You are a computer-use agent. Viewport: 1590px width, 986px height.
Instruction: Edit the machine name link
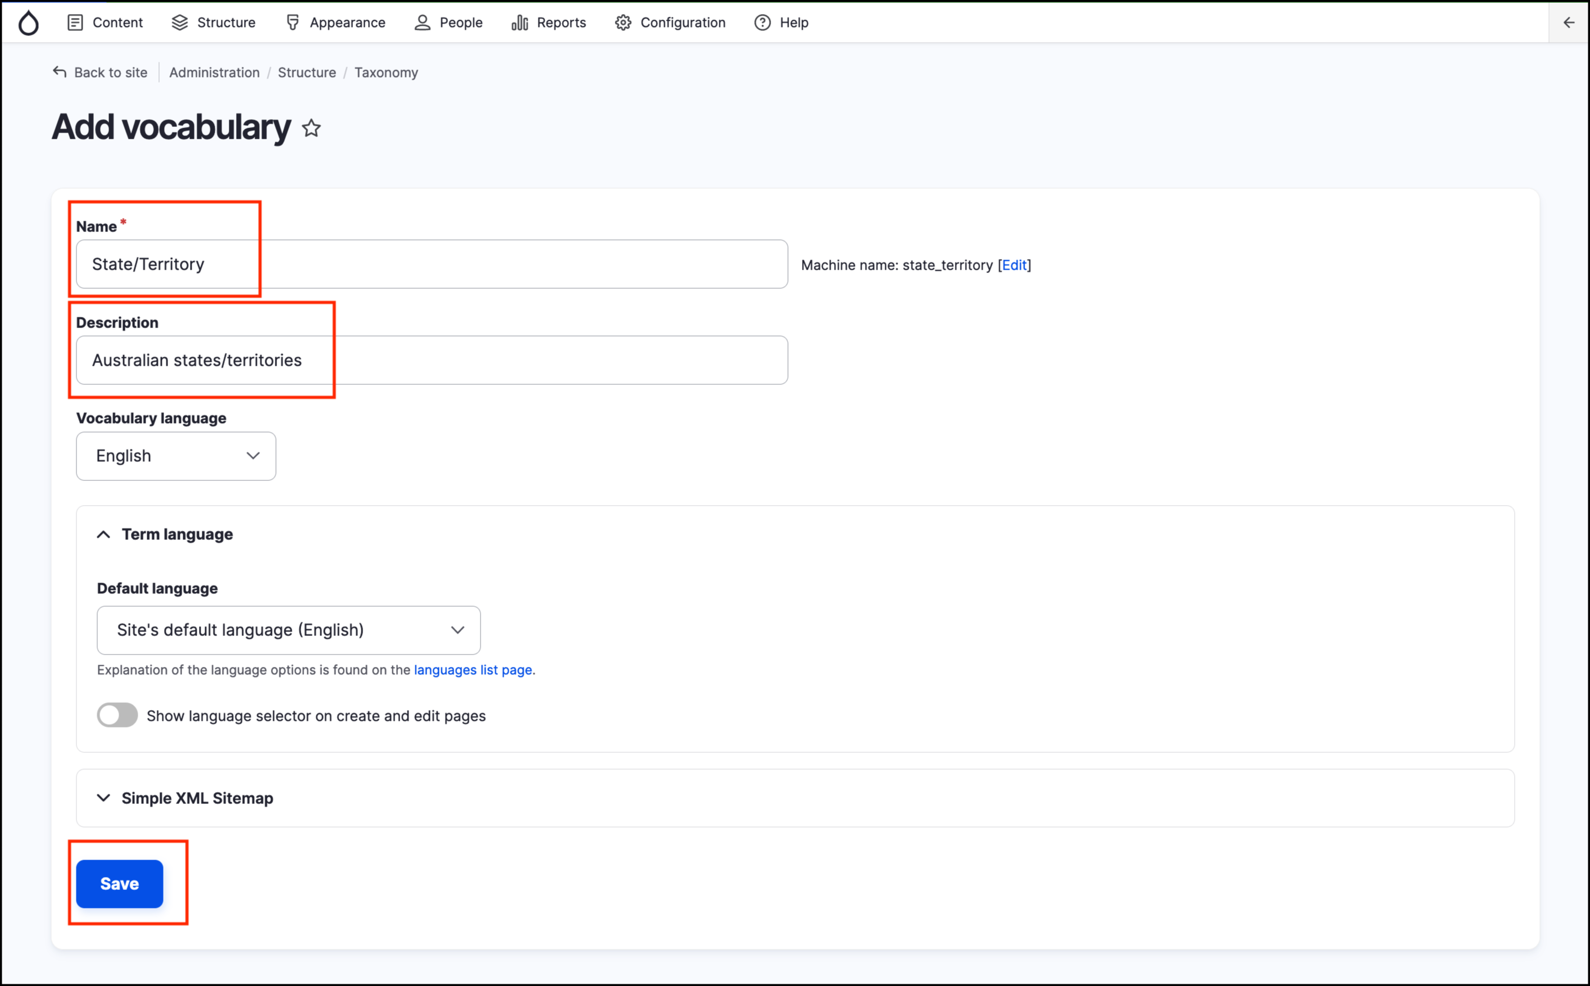pos(1014,265)
